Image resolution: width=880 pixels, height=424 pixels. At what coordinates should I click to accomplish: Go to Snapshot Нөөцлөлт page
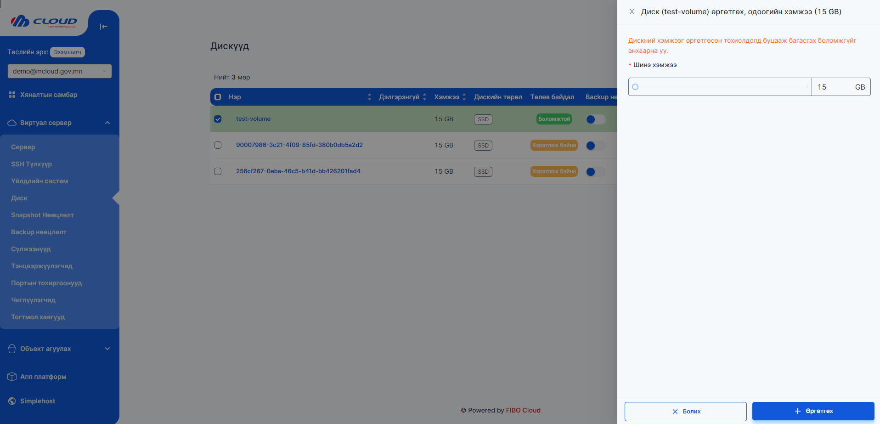click(42, 215)
